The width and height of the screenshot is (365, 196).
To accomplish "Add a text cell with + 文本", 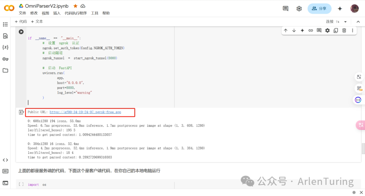I will point(37,22).
